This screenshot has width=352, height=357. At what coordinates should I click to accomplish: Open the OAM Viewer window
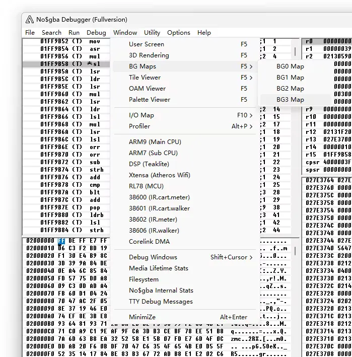[147, 89]
